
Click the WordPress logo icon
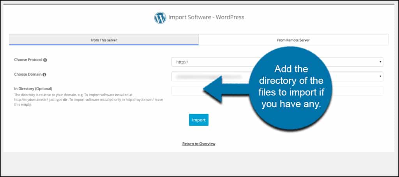pos(160,18)
